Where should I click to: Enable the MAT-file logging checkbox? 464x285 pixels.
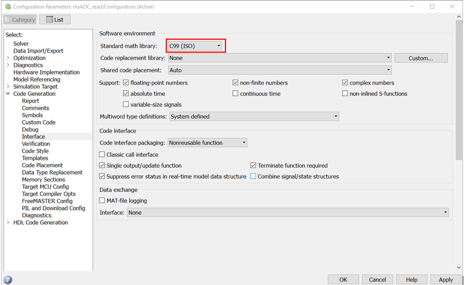click(x=102, y=201)
